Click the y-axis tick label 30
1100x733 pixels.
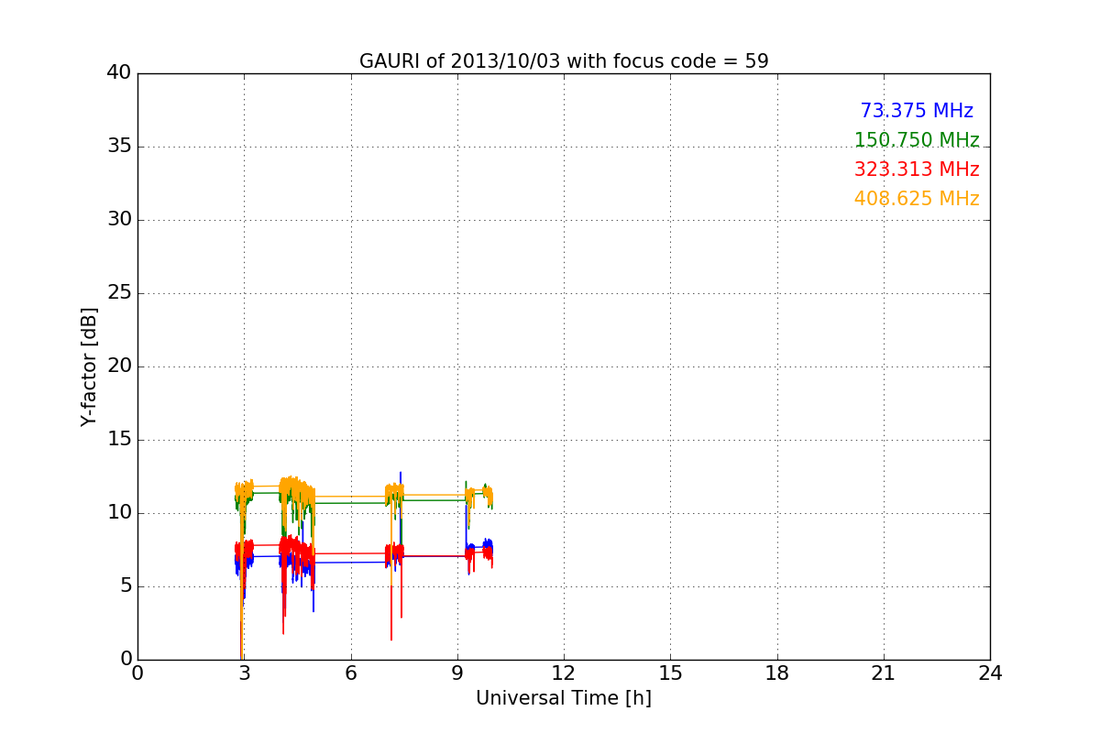pyautogui.click(x=118, y=220)
